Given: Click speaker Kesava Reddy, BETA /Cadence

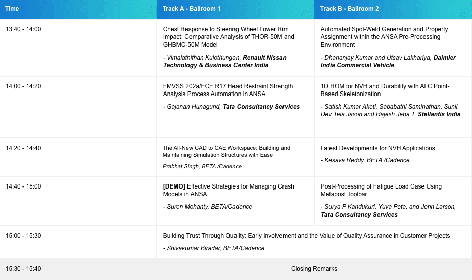Looking at the screenshot, I should [365, 160].
